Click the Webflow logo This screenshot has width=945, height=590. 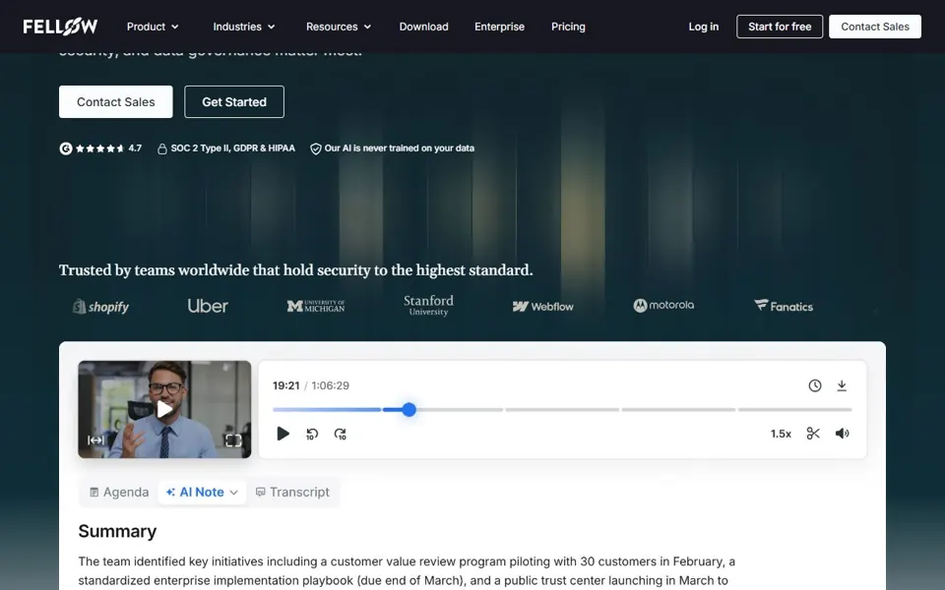(543, 307)
